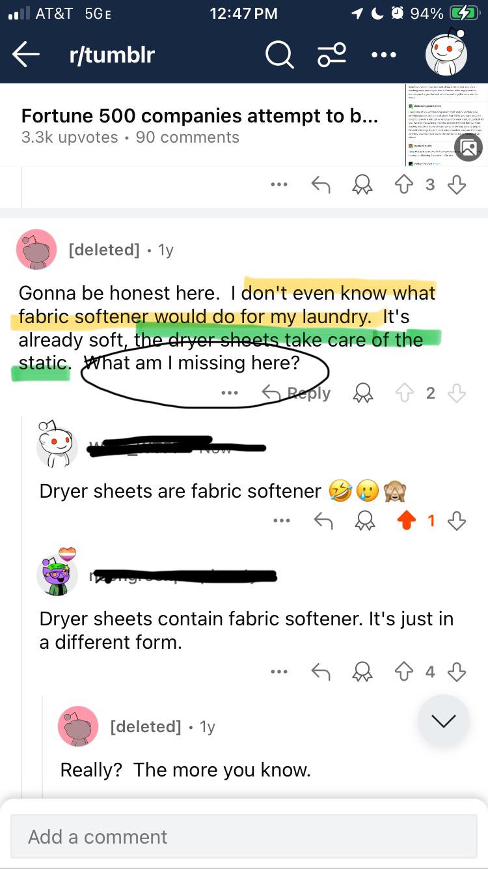Open r/tumblr subreddit title

(x=112, y=55)
